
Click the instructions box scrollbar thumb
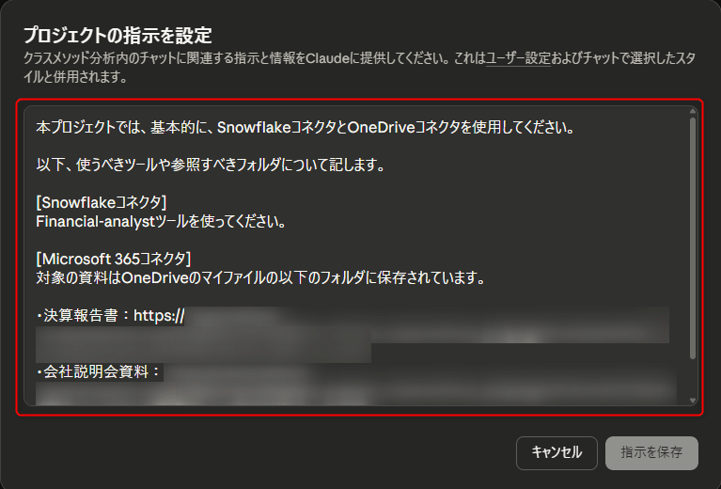(x=693, y=237)
